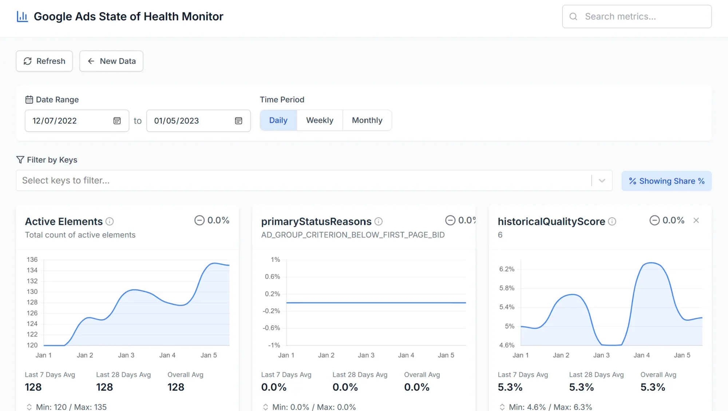Expand Min/Max arrows on primaryStatusReasons card
The width and height of the screenshot is (728, 411).
(265, 407)
